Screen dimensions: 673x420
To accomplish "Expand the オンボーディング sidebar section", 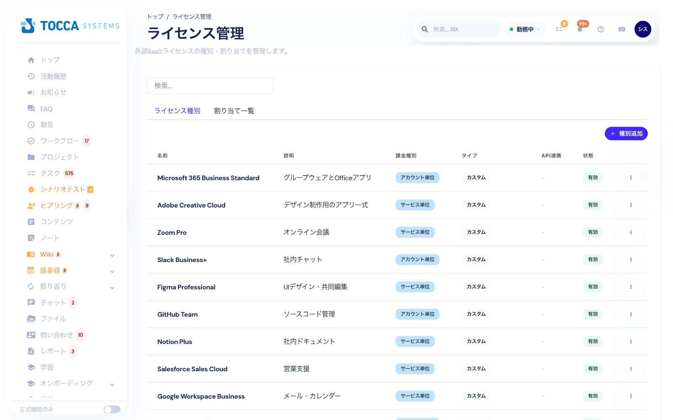I will (x=112, y=385).
